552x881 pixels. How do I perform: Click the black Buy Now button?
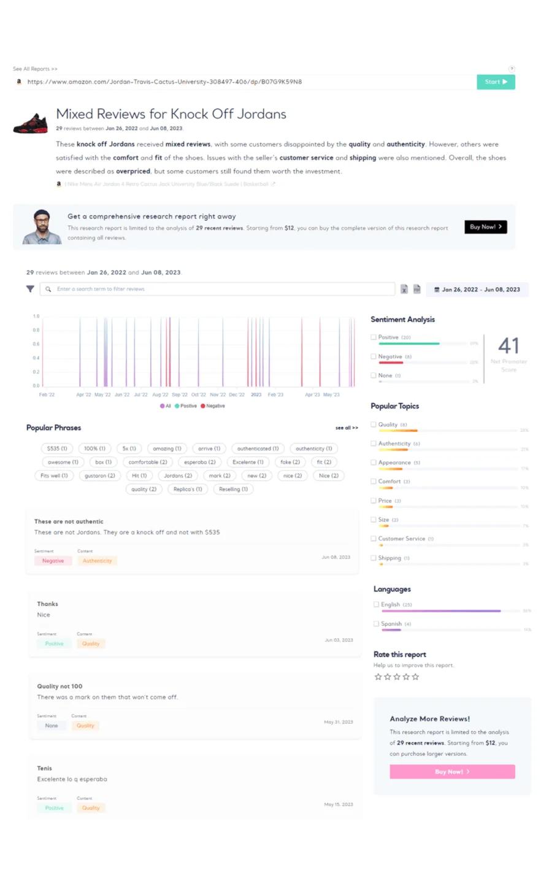[x=486, y=227]
